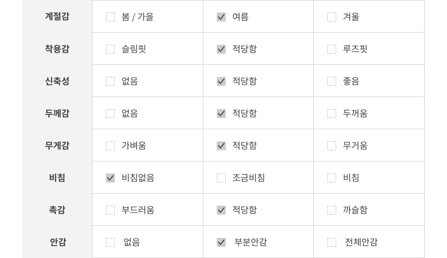Uncheck the 비침없음 checkbox

tap(110, 178)
